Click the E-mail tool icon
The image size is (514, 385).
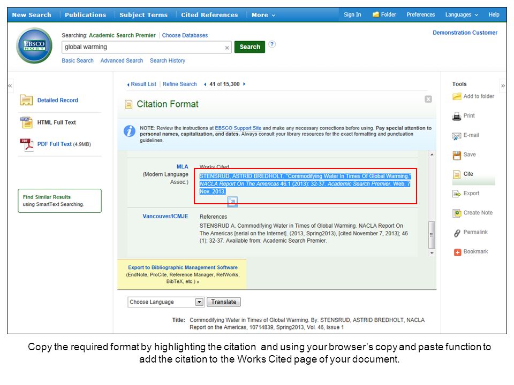tap(457, 136)
